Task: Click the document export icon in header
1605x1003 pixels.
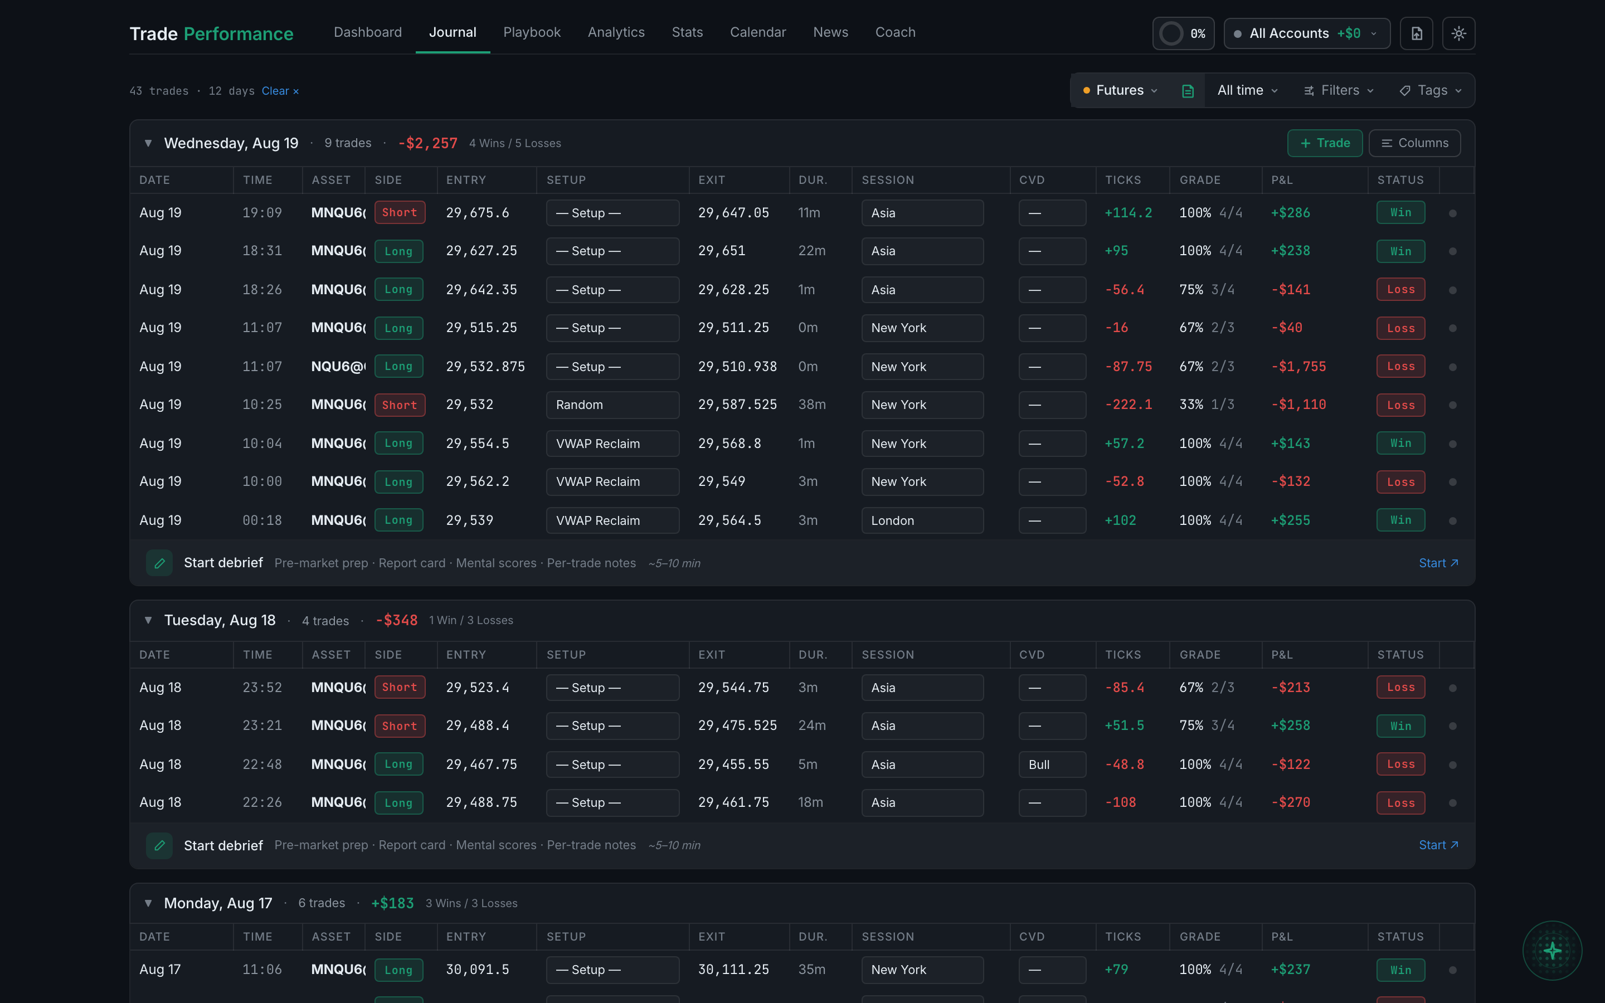Action: click(x=1416, y=33)
